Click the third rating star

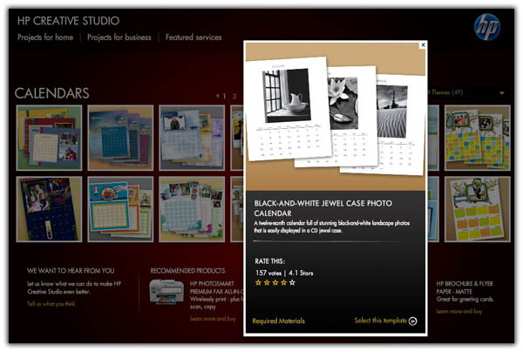pyautogui.click(x=275, y=282)
